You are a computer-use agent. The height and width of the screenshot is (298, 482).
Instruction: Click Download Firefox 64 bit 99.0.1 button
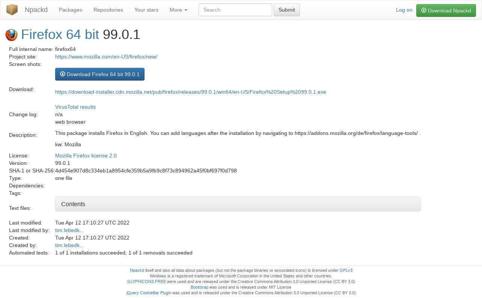click(100, 74)
